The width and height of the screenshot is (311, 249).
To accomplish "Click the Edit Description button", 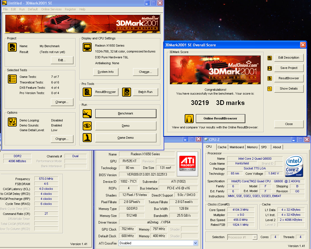I will 289,58.
